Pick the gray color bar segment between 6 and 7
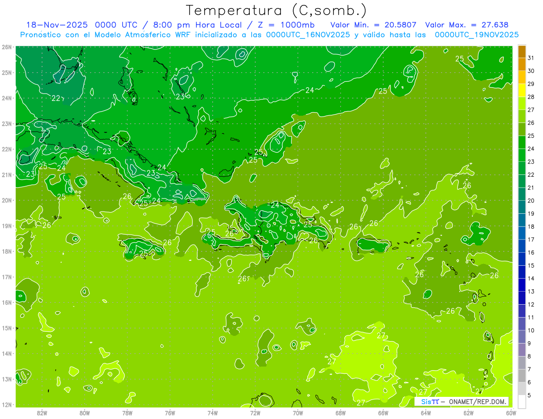 coord(522,376)
